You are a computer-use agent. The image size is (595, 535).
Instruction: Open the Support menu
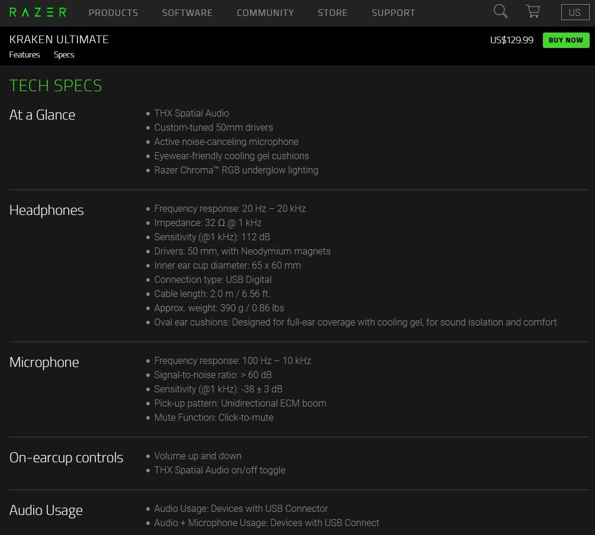pos(393,12)
